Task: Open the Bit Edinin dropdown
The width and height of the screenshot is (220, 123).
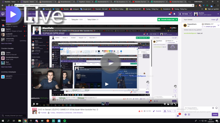Action: (x=185, y=14)
